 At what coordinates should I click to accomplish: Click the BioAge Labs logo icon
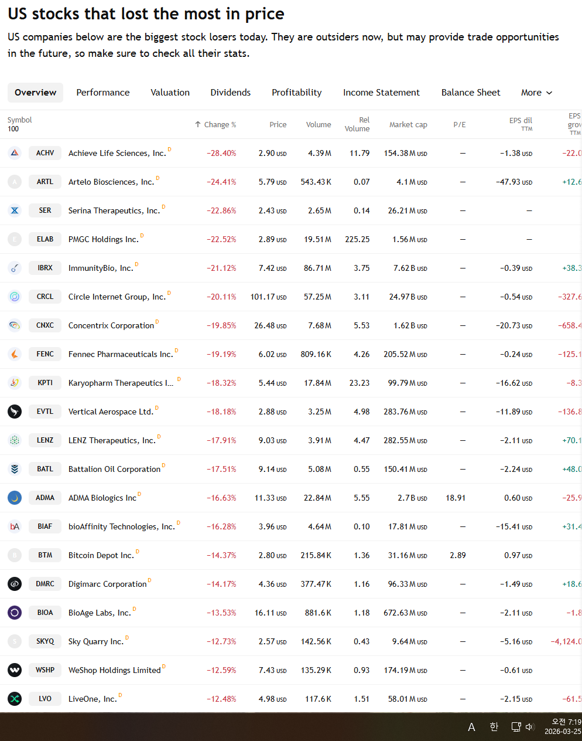click(x=15, y=613)
